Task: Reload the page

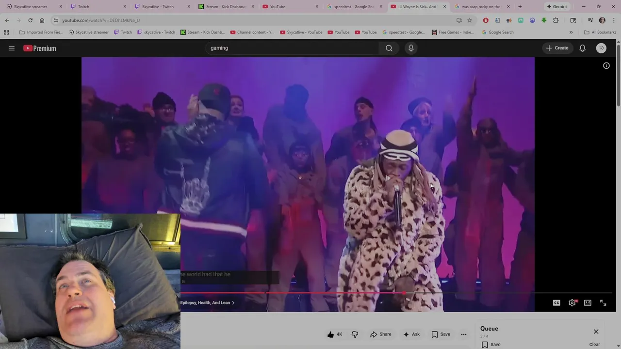Action: pyautogui.click(x=30, y=20)
